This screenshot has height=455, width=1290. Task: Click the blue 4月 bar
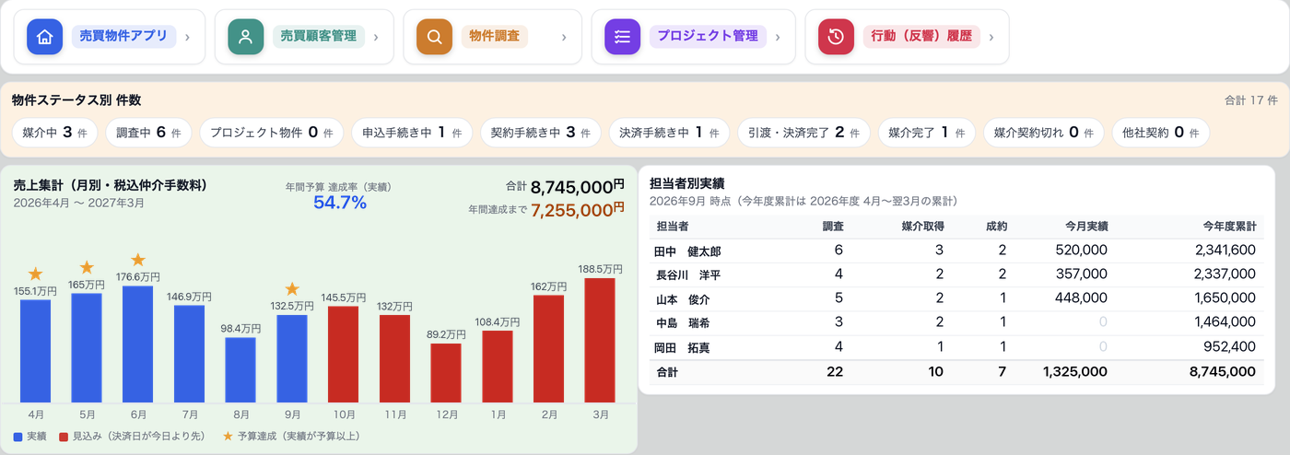35,351
